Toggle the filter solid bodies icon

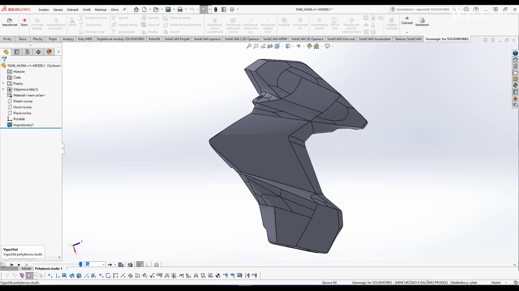click(79, 276)
